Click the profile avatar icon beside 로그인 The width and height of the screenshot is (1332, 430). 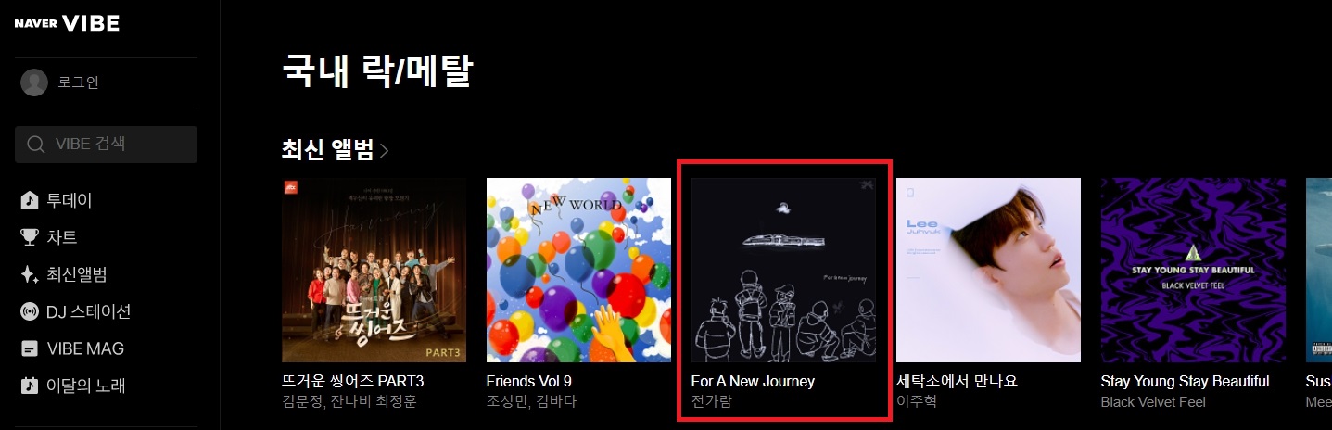click(34, 82)
